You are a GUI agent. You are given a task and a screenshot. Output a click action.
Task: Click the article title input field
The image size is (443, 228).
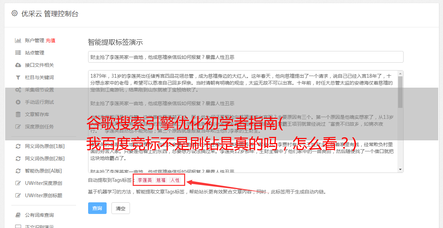pos(246,57)
